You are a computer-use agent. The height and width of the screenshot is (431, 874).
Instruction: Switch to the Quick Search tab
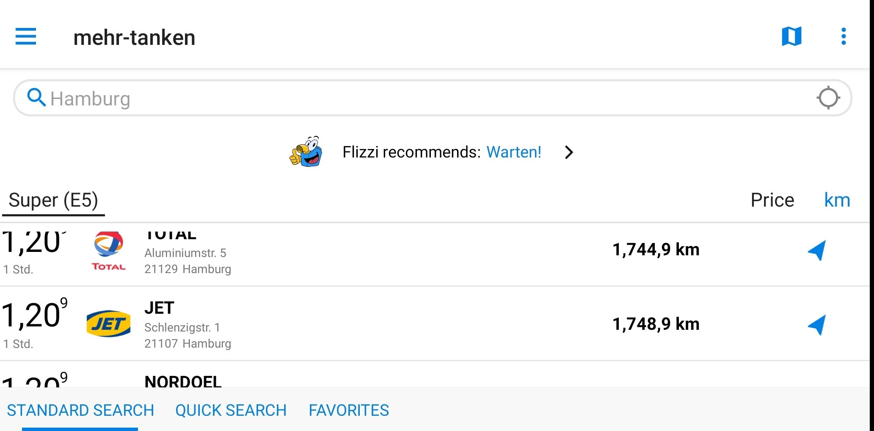[231, 410]
